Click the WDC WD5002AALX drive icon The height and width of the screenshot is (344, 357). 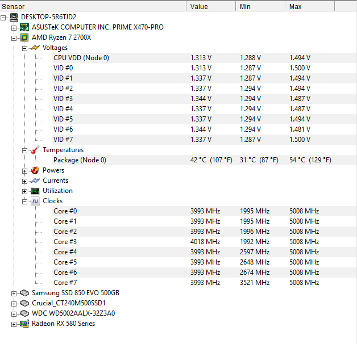(24, 313)
